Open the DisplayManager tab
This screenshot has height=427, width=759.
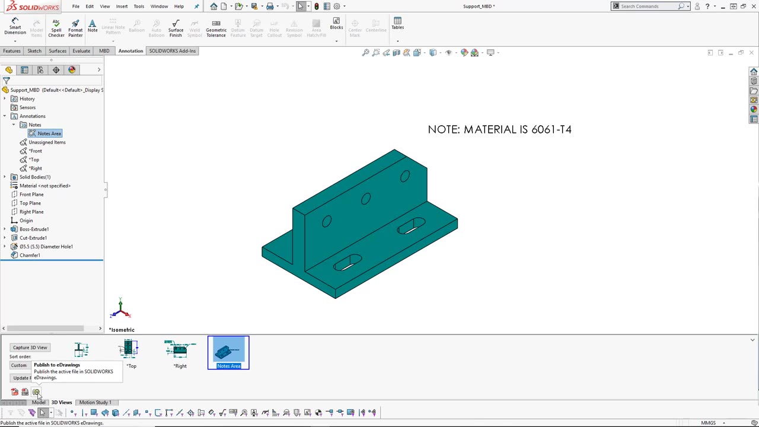pyautogui.click(x=72, y=70)
